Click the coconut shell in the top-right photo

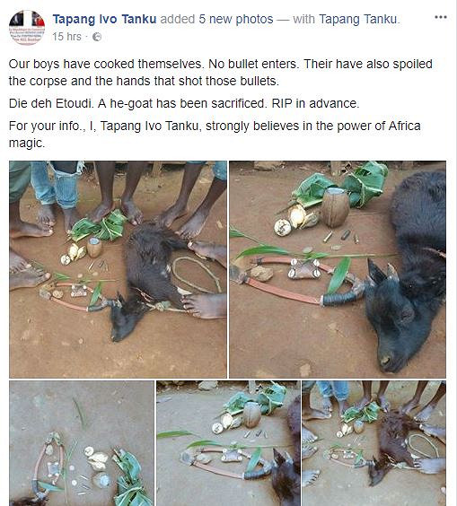tap(336, 207)
